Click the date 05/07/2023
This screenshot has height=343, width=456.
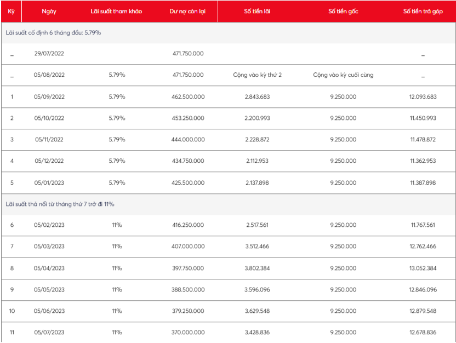[49, 333]
